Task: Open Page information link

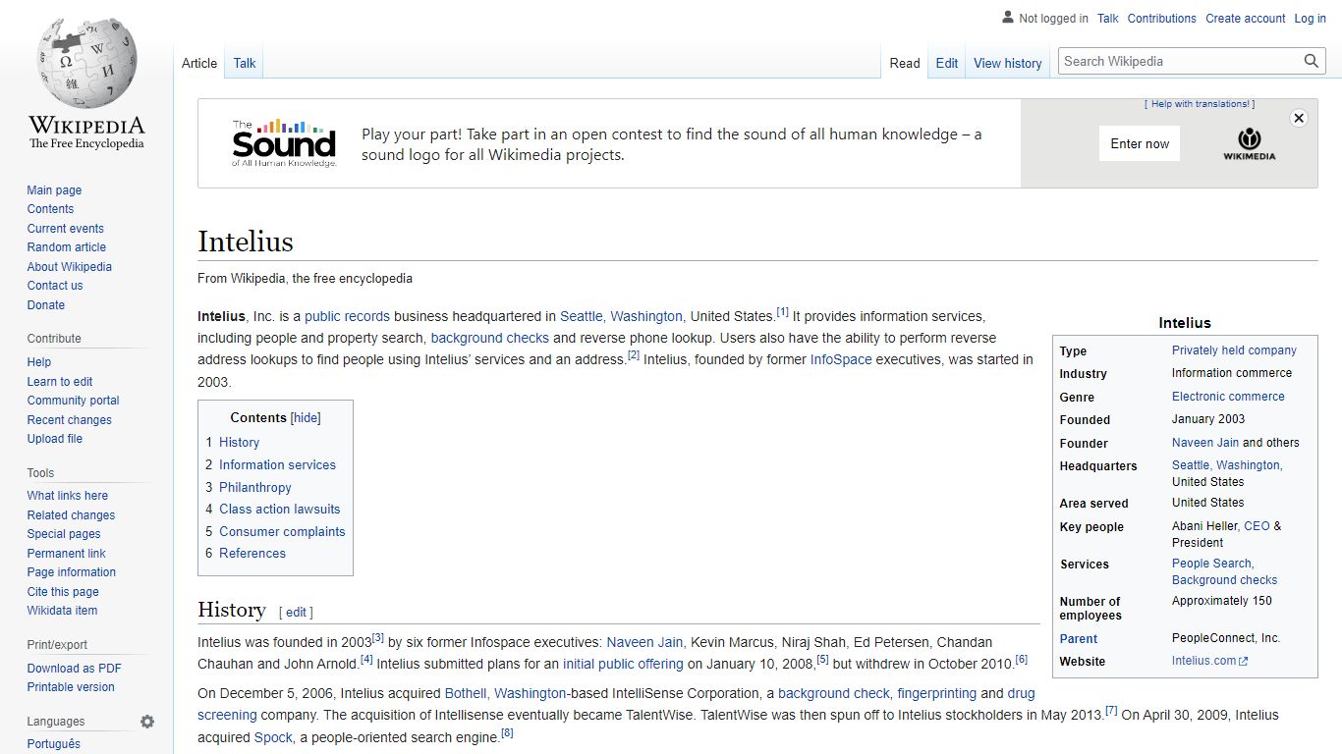Action: pyautogui.click(x=71, y=572)
